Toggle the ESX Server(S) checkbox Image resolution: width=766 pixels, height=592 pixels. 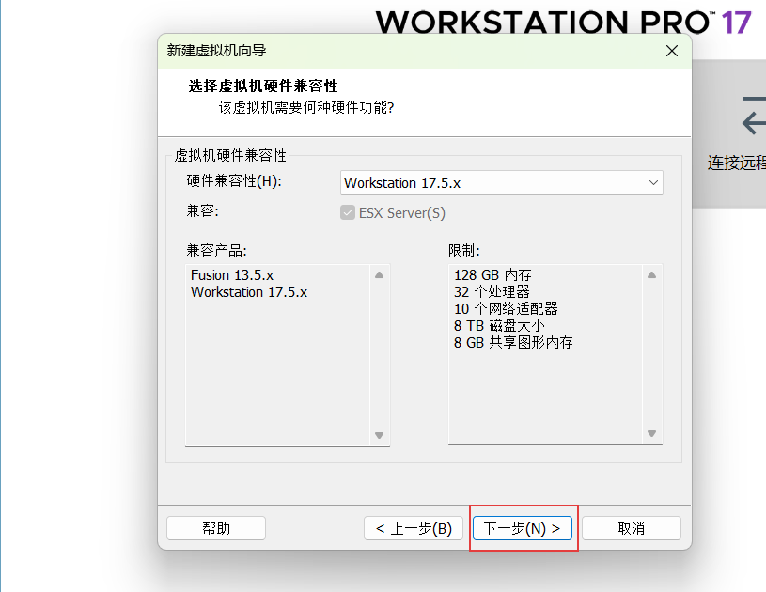point(348,212)
